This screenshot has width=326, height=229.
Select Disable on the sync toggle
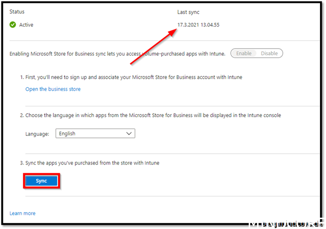(x=269, y=53)
